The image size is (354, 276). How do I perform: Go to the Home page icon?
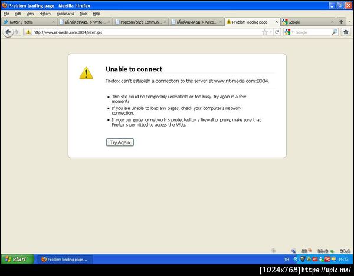[346, 32]
